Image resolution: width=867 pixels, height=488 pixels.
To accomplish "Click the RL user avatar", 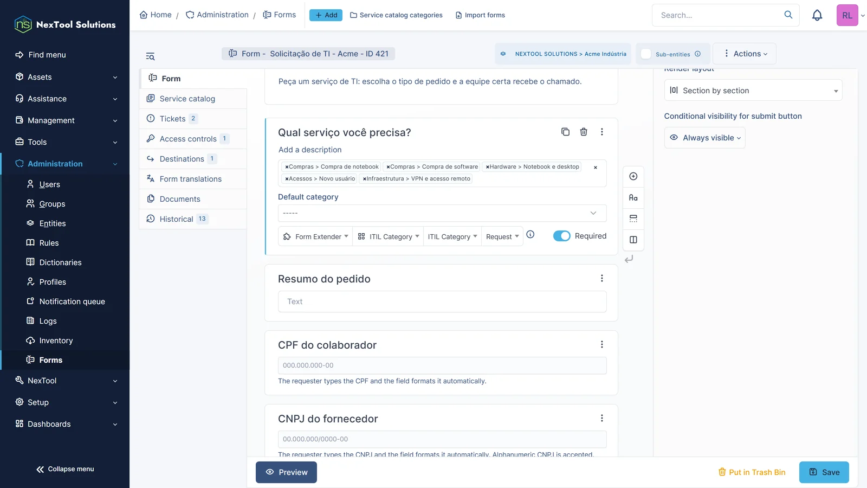I will click(x=847, y=15).
